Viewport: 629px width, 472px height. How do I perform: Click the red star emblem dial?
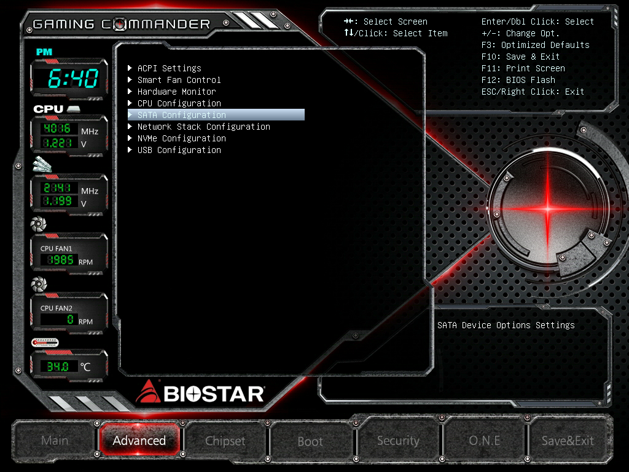tap(548, 208)
